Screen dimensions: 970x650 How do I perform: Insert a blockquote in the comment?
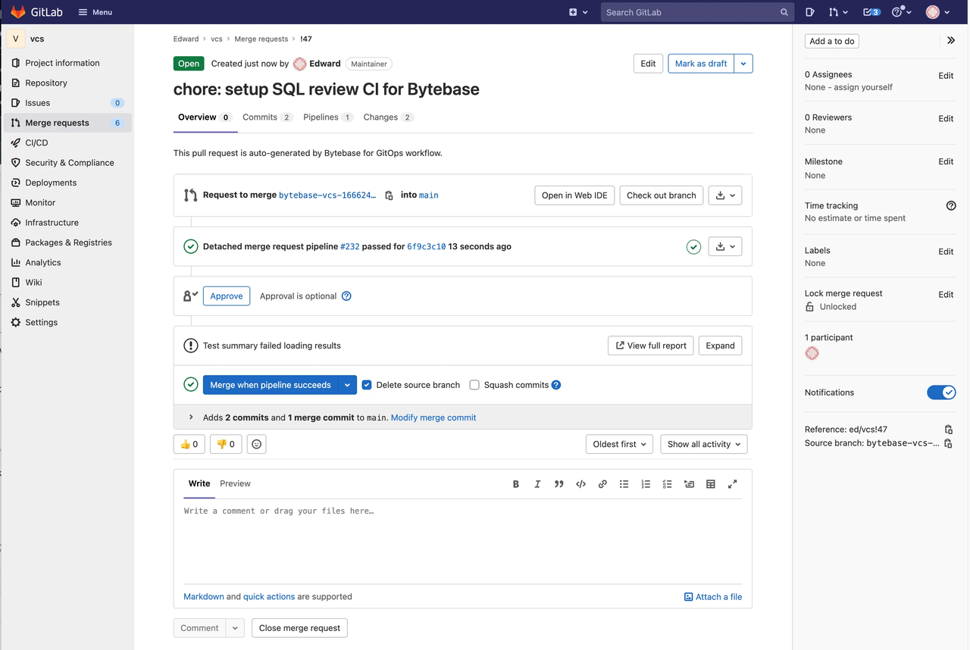559,483
